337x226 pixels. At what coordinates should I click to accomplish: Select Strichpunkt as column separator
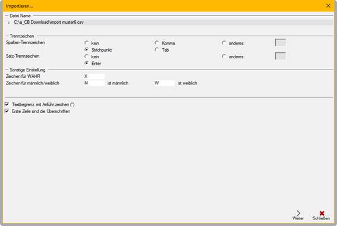(87, 50)
